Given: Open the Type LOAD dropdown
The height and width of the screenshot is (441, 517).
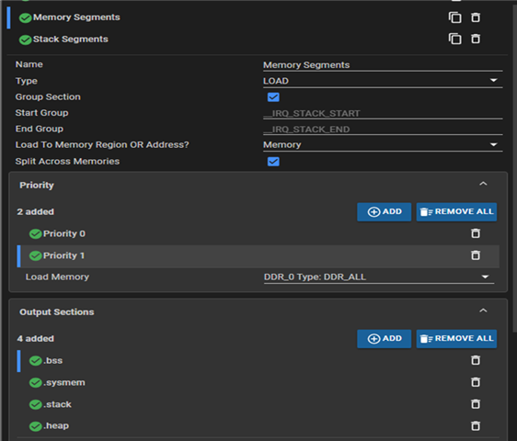Looking at the screenshot, I should click(383, 81).
